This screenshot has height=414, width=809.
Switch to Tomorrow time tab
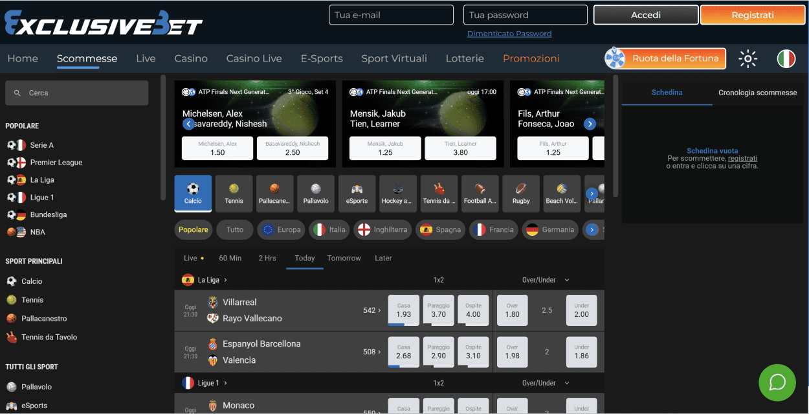point(344,258)
